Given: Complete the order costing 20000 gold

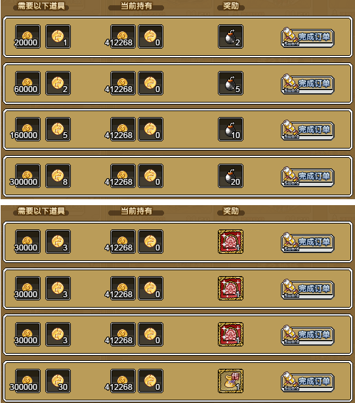Looking at the screenshot, I should [307, 37].
